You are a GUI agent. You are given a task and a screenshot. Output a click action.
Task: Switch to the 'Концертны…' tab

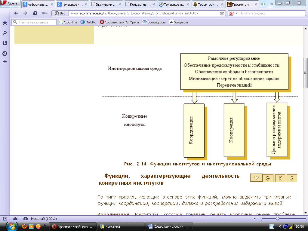click(140, 4)
